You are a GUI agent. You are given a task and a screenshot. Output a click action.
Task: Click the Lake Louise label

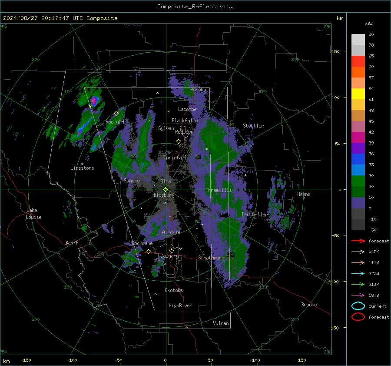coord(33,214)
